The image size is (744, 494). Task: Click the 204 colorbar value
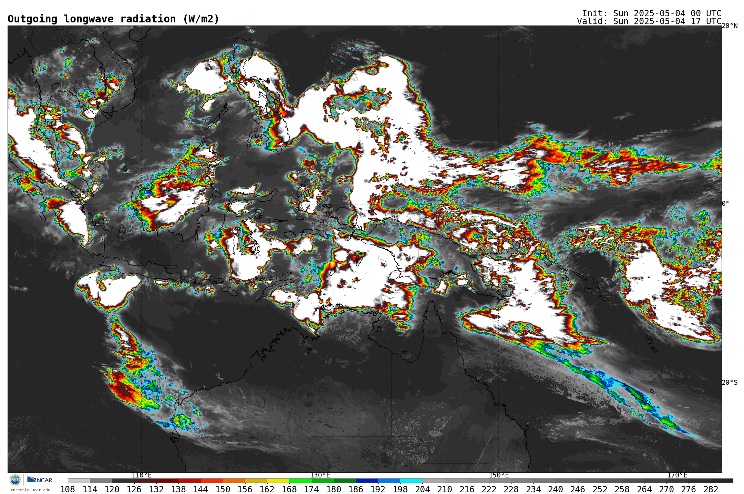click(422, 490)
